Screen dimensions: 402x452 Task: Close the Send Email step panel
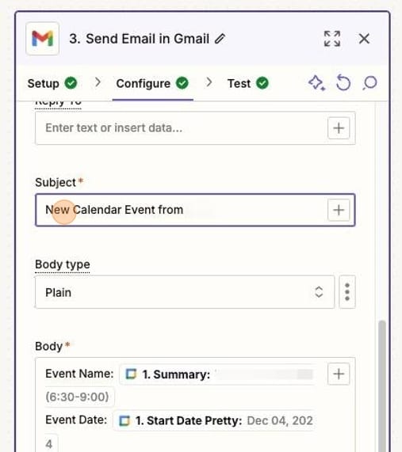(364, 39)
